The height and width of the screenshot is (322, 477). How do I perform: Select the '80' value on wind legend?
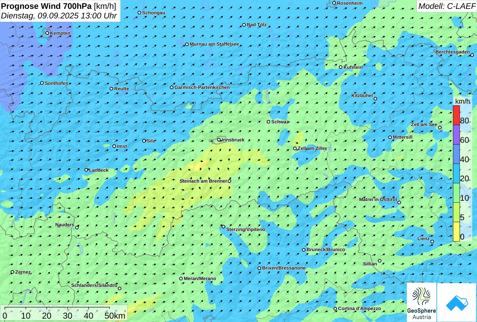(464, 120)
